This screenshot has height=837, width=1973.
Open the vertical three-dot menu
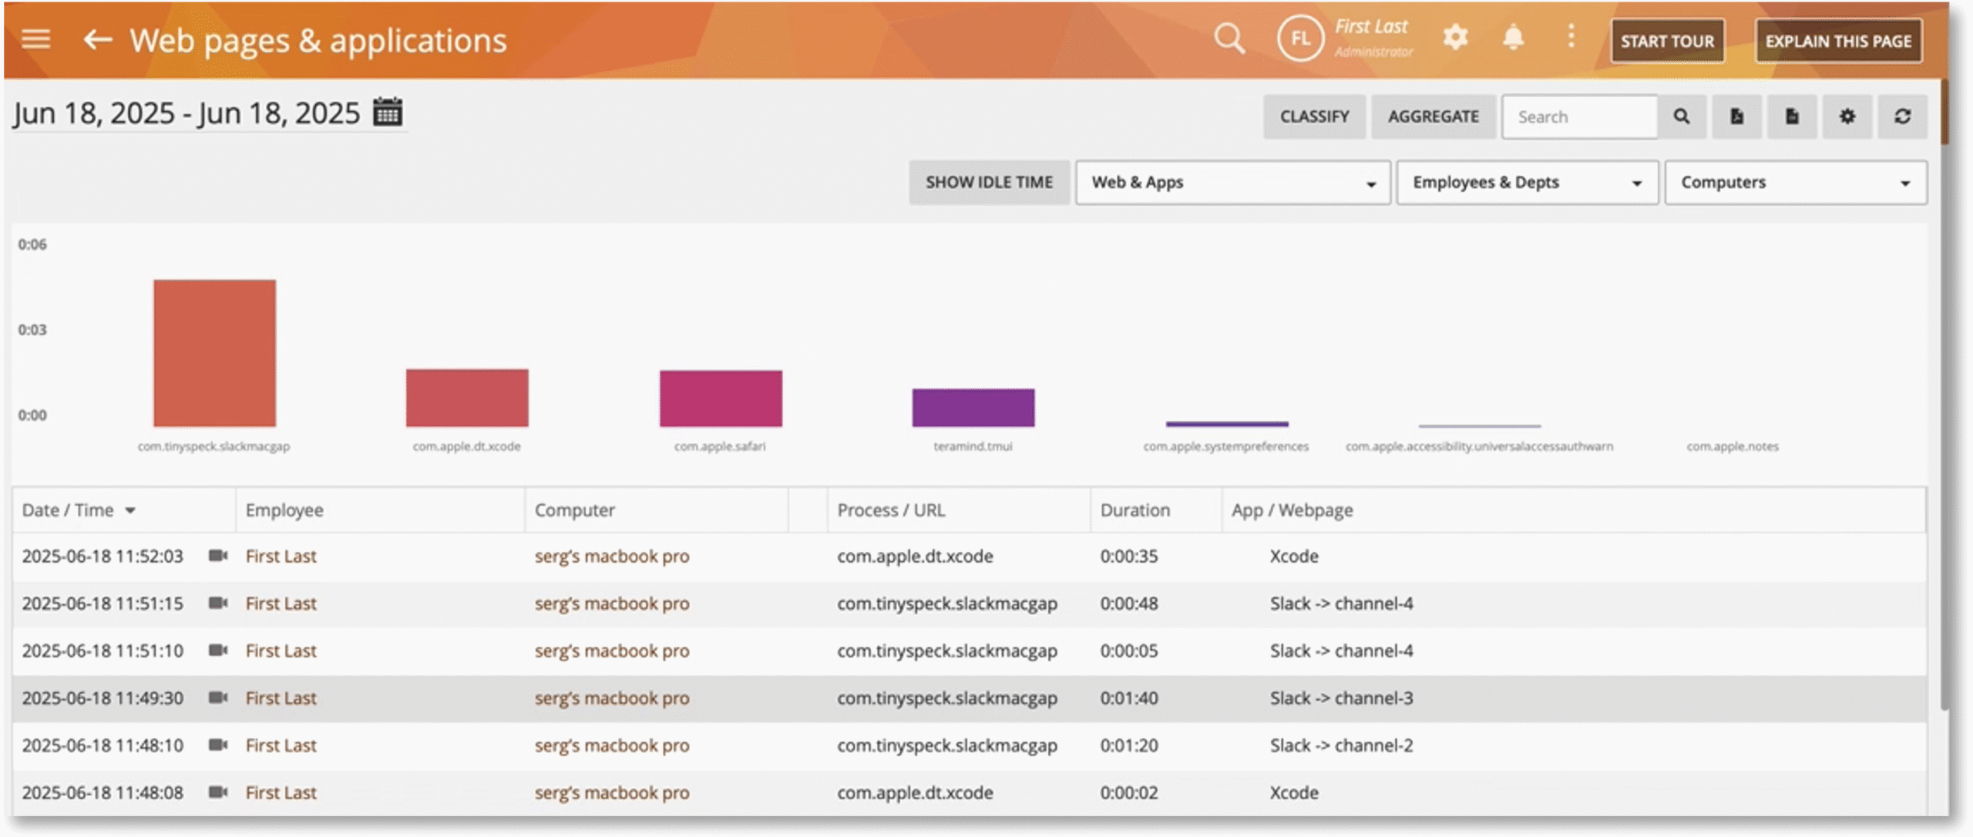(x=1571, y=36)
